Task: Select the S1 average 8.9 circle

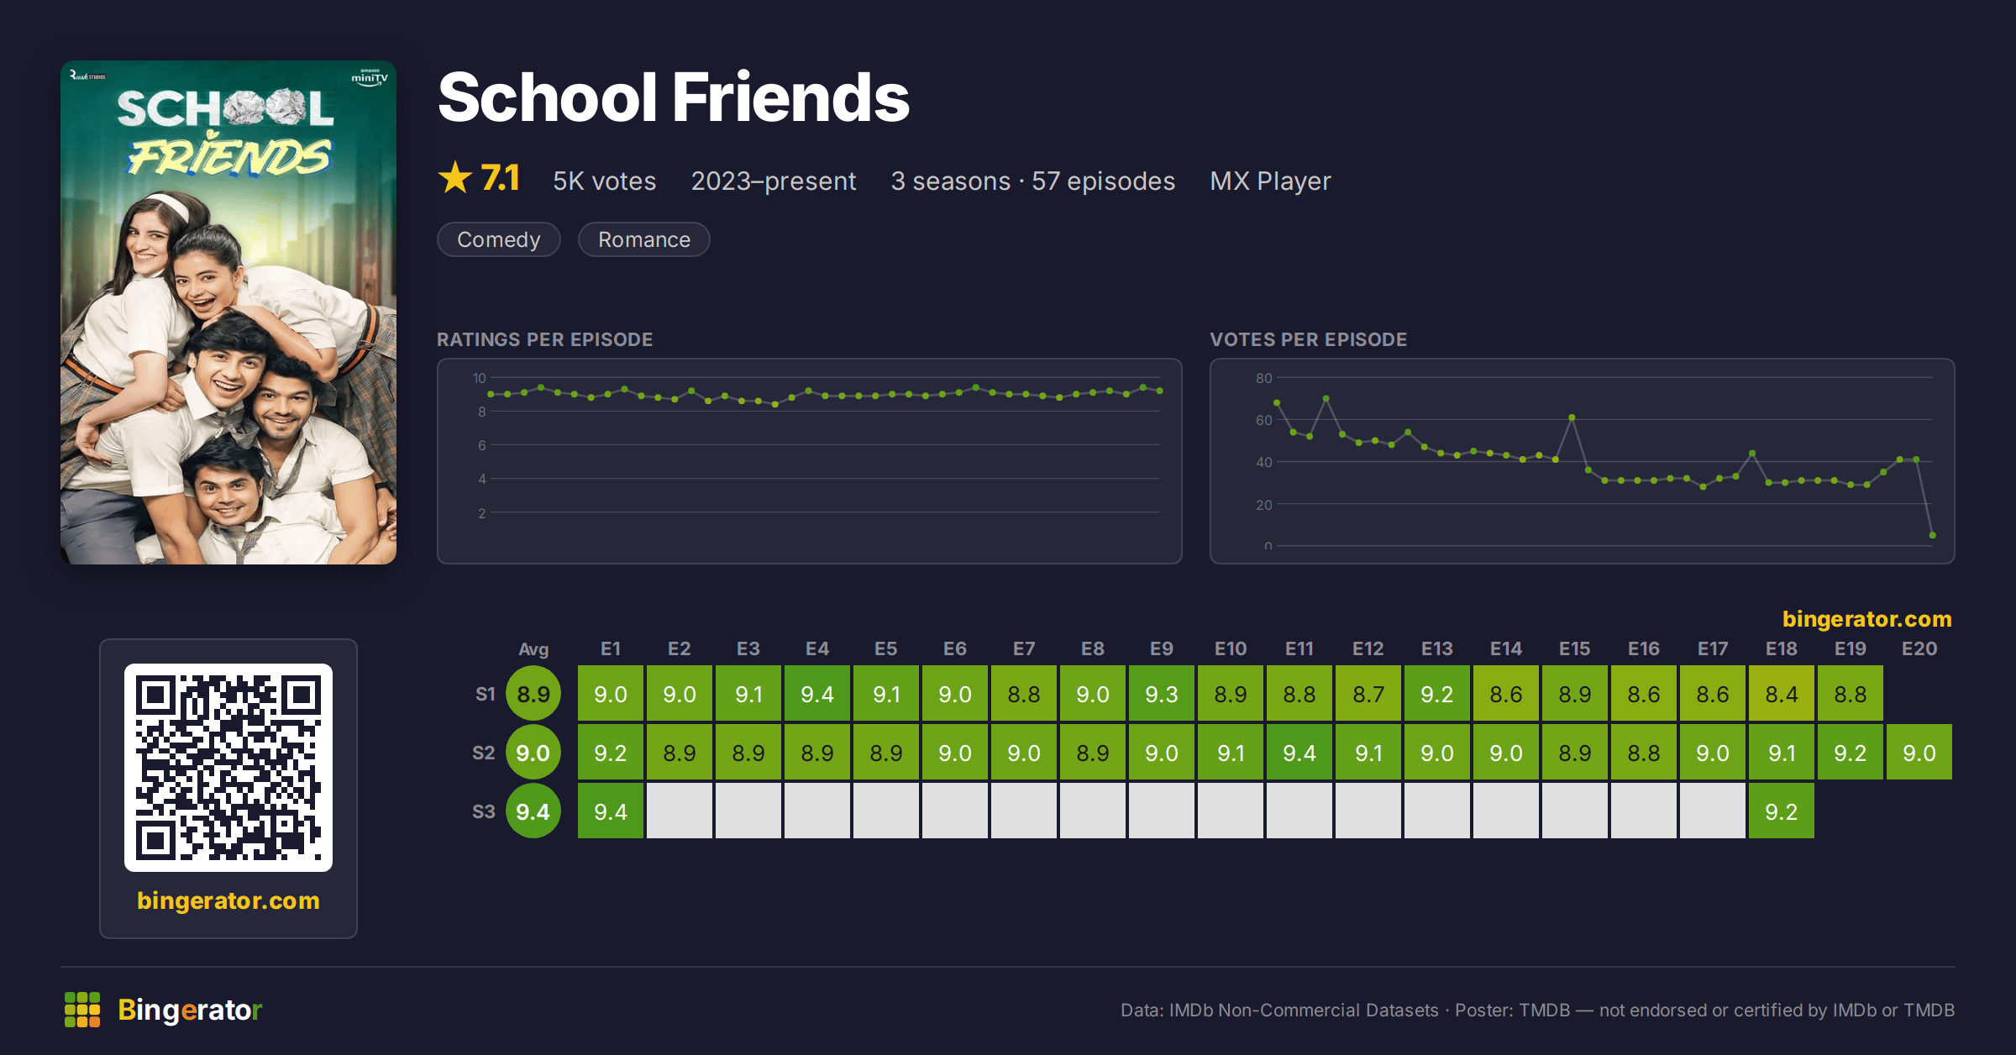Action: pyautogui.click(x=533, y=694)
